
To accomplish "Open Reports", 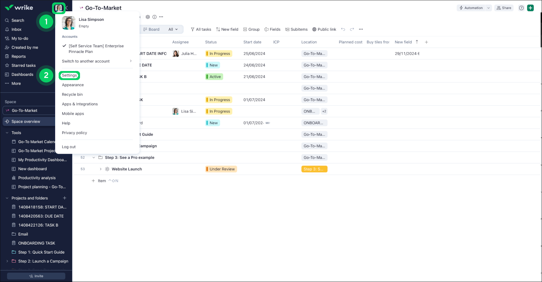I will [x=18, y=57].
